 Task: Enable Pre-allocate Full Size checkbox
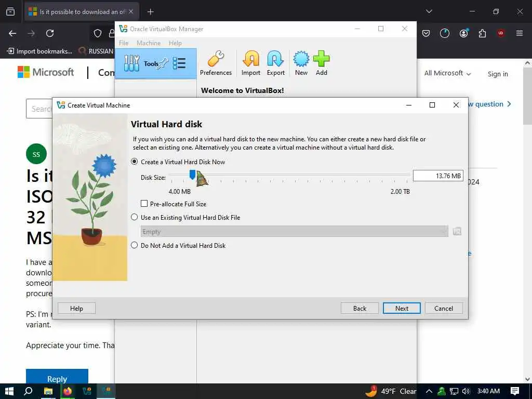click(x=144, y=204)
